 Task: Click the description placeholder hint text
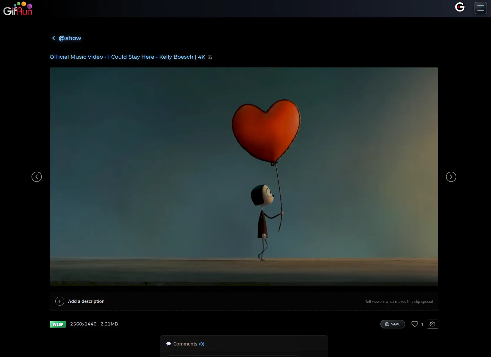(399, 302)
